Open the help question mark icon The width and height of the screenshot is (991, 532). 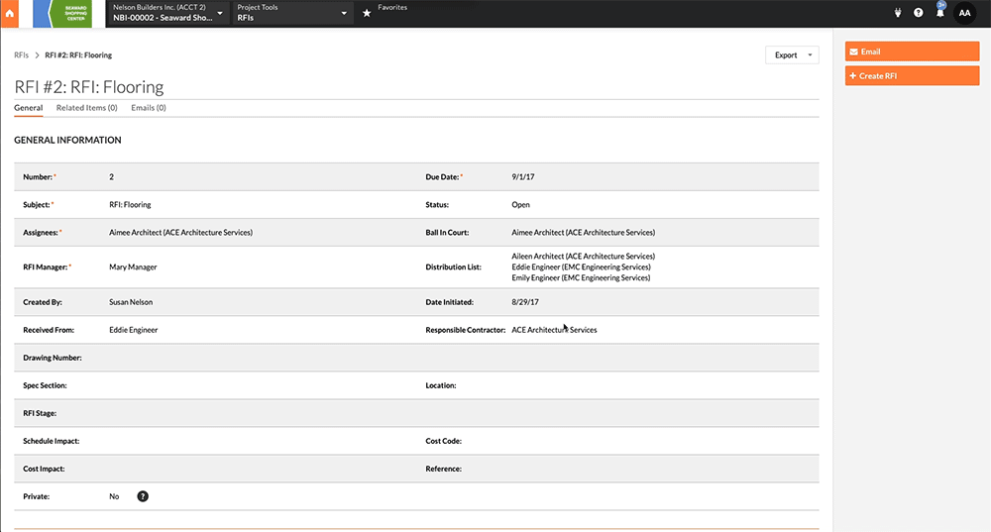coord(918,13)
